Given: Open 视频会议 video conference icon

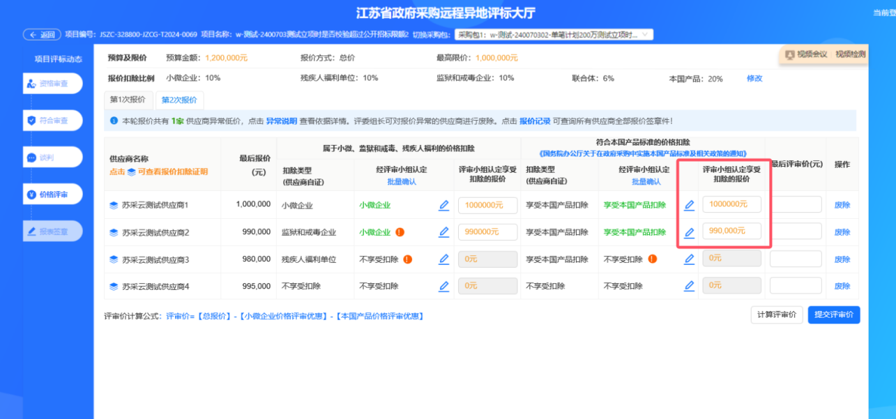Looking at the screenshot, I should [790, 54].
